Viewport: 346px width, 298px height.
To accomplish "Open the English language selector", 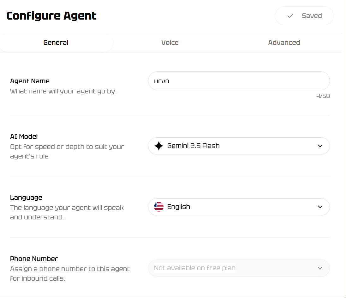I will point(239,207).
